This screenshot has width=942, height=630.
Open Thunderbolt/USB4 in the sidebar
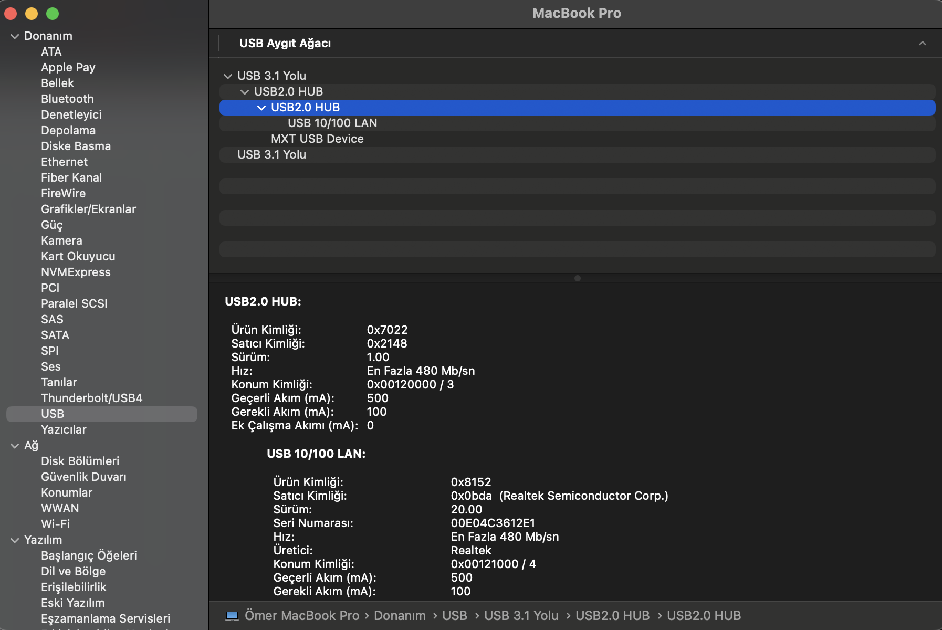point(91,398)
